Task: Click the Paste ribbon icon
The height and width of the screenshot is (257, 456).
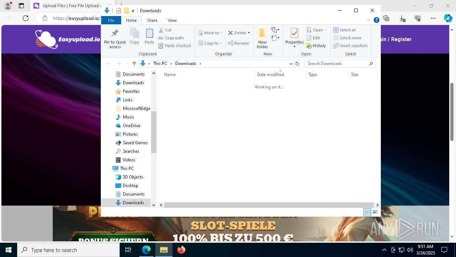Action: [149, 36]
